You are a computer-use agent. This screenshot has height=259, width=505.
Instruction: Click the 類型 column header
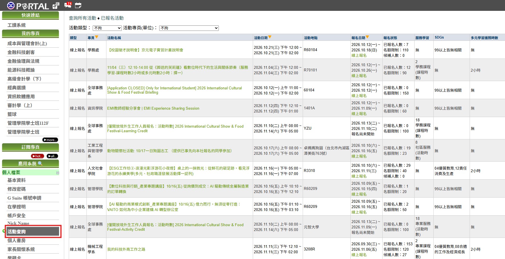pos(73,38)
